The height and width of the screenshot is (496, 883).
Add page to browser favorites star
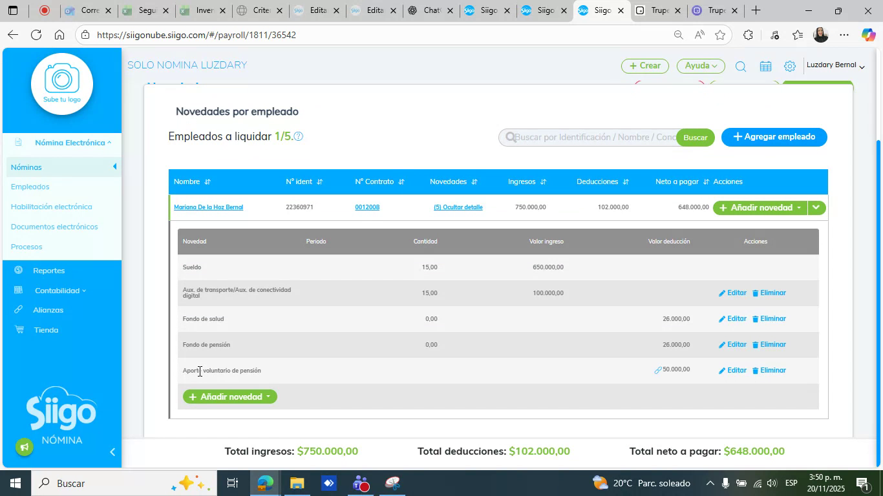(x=720, y=35)
